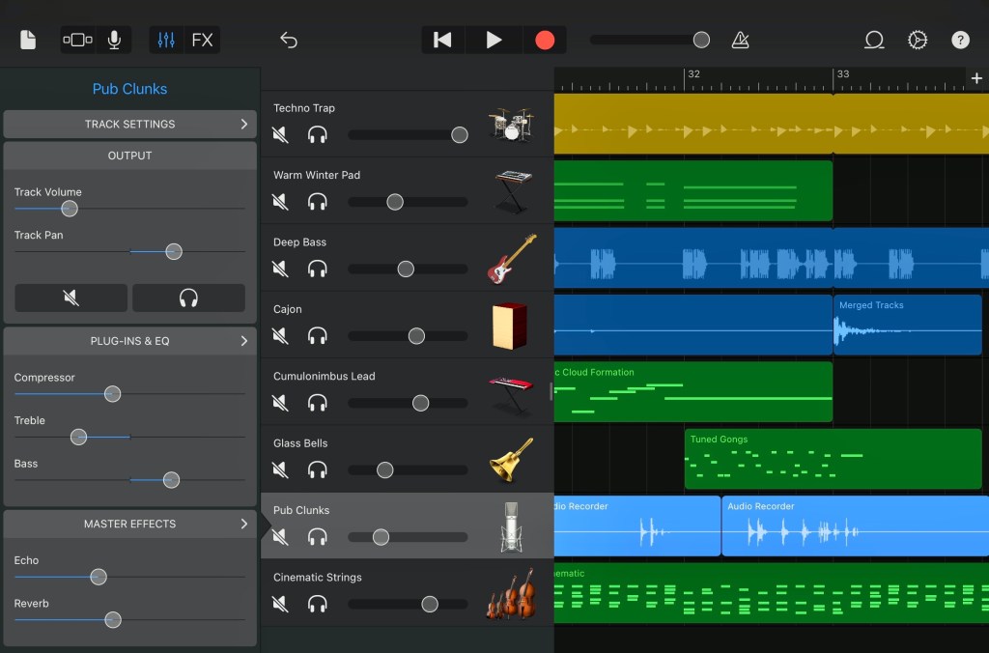Screen dimensions: 989x653
Task: Select the Techno Trap drum kit icon
Action: 511,125
